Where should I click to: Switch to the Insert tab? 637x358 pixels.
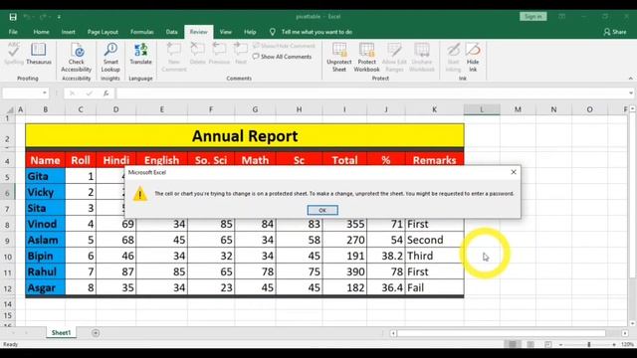69,32
